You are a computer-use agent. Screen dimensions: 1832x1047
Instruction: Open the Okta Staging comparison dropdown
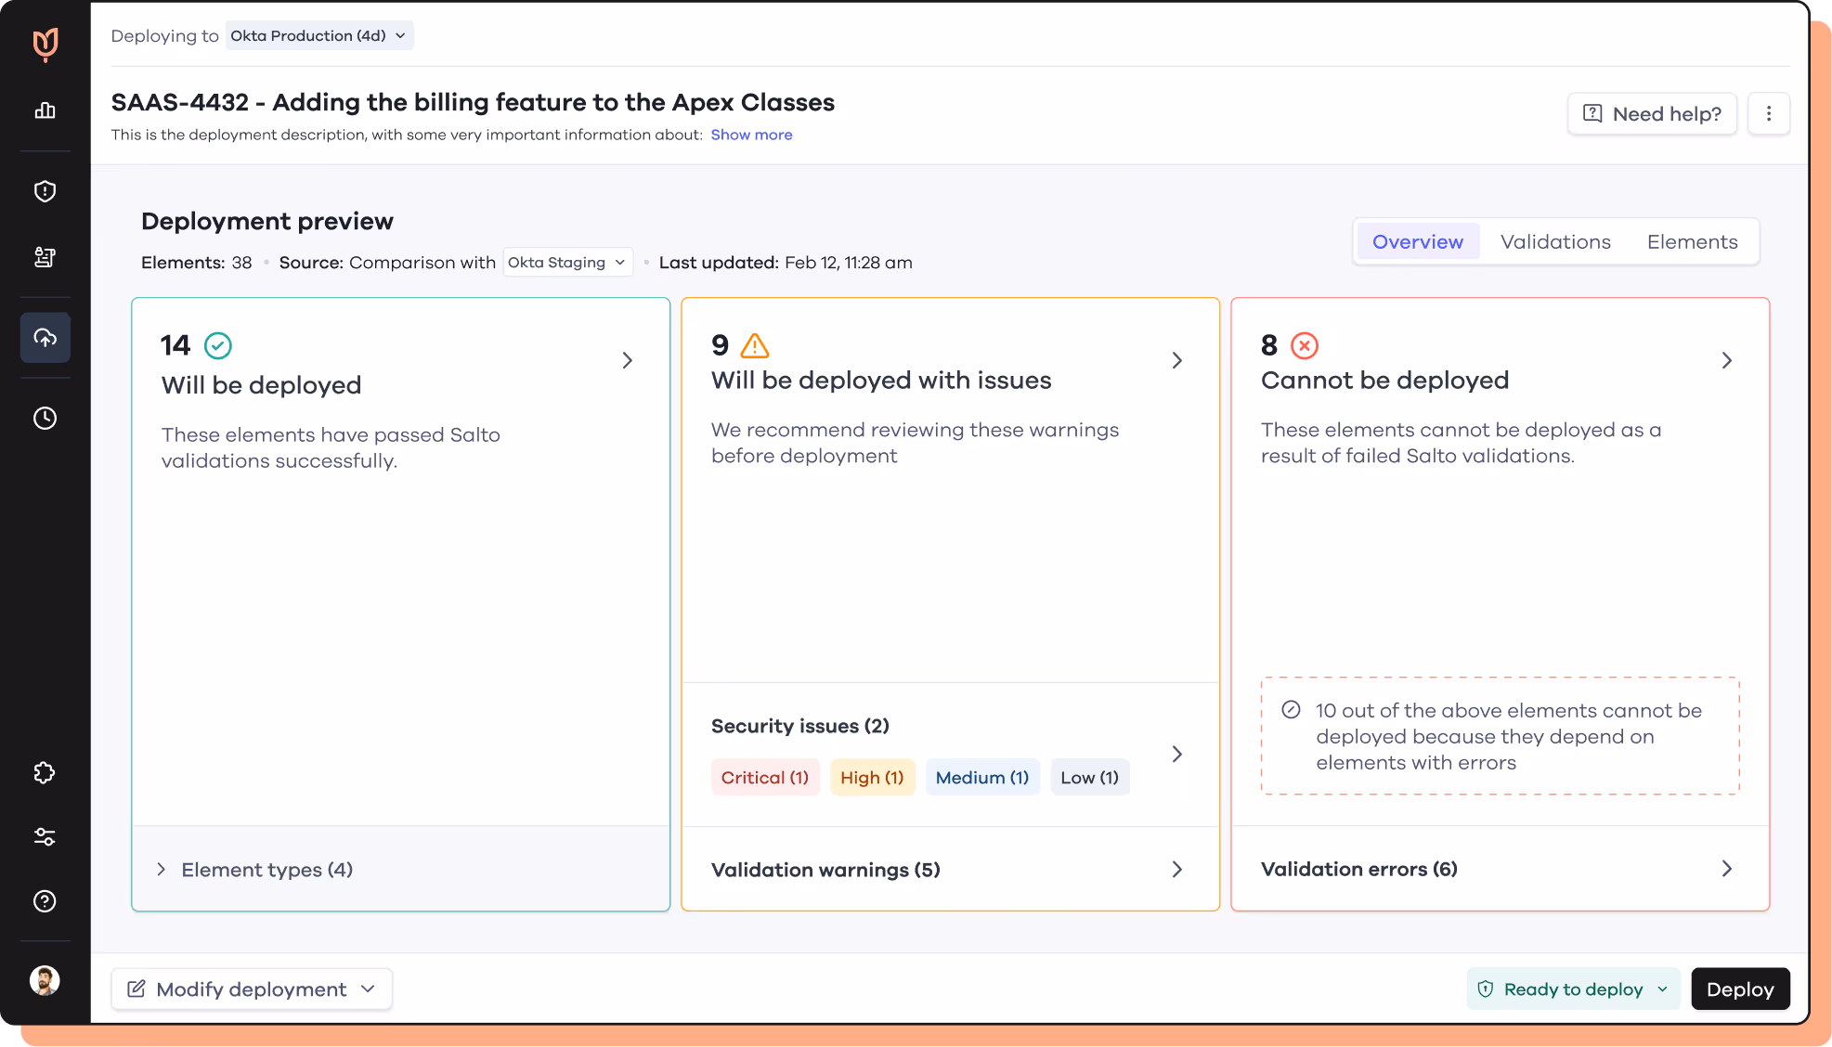pyautogui.click(x=567, y=263)
